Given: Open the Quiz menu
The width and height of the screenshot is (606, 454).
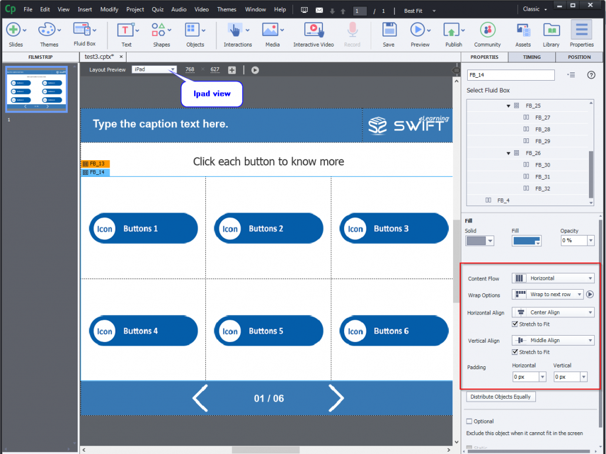Looking at the screenshot, I should (x=157, y=9).
